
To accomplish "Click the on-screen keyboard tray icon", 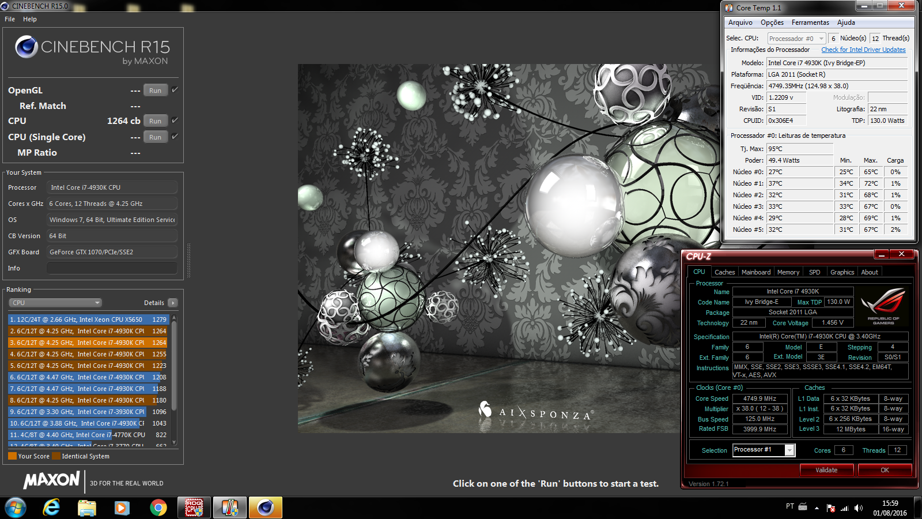I will 803,507.
